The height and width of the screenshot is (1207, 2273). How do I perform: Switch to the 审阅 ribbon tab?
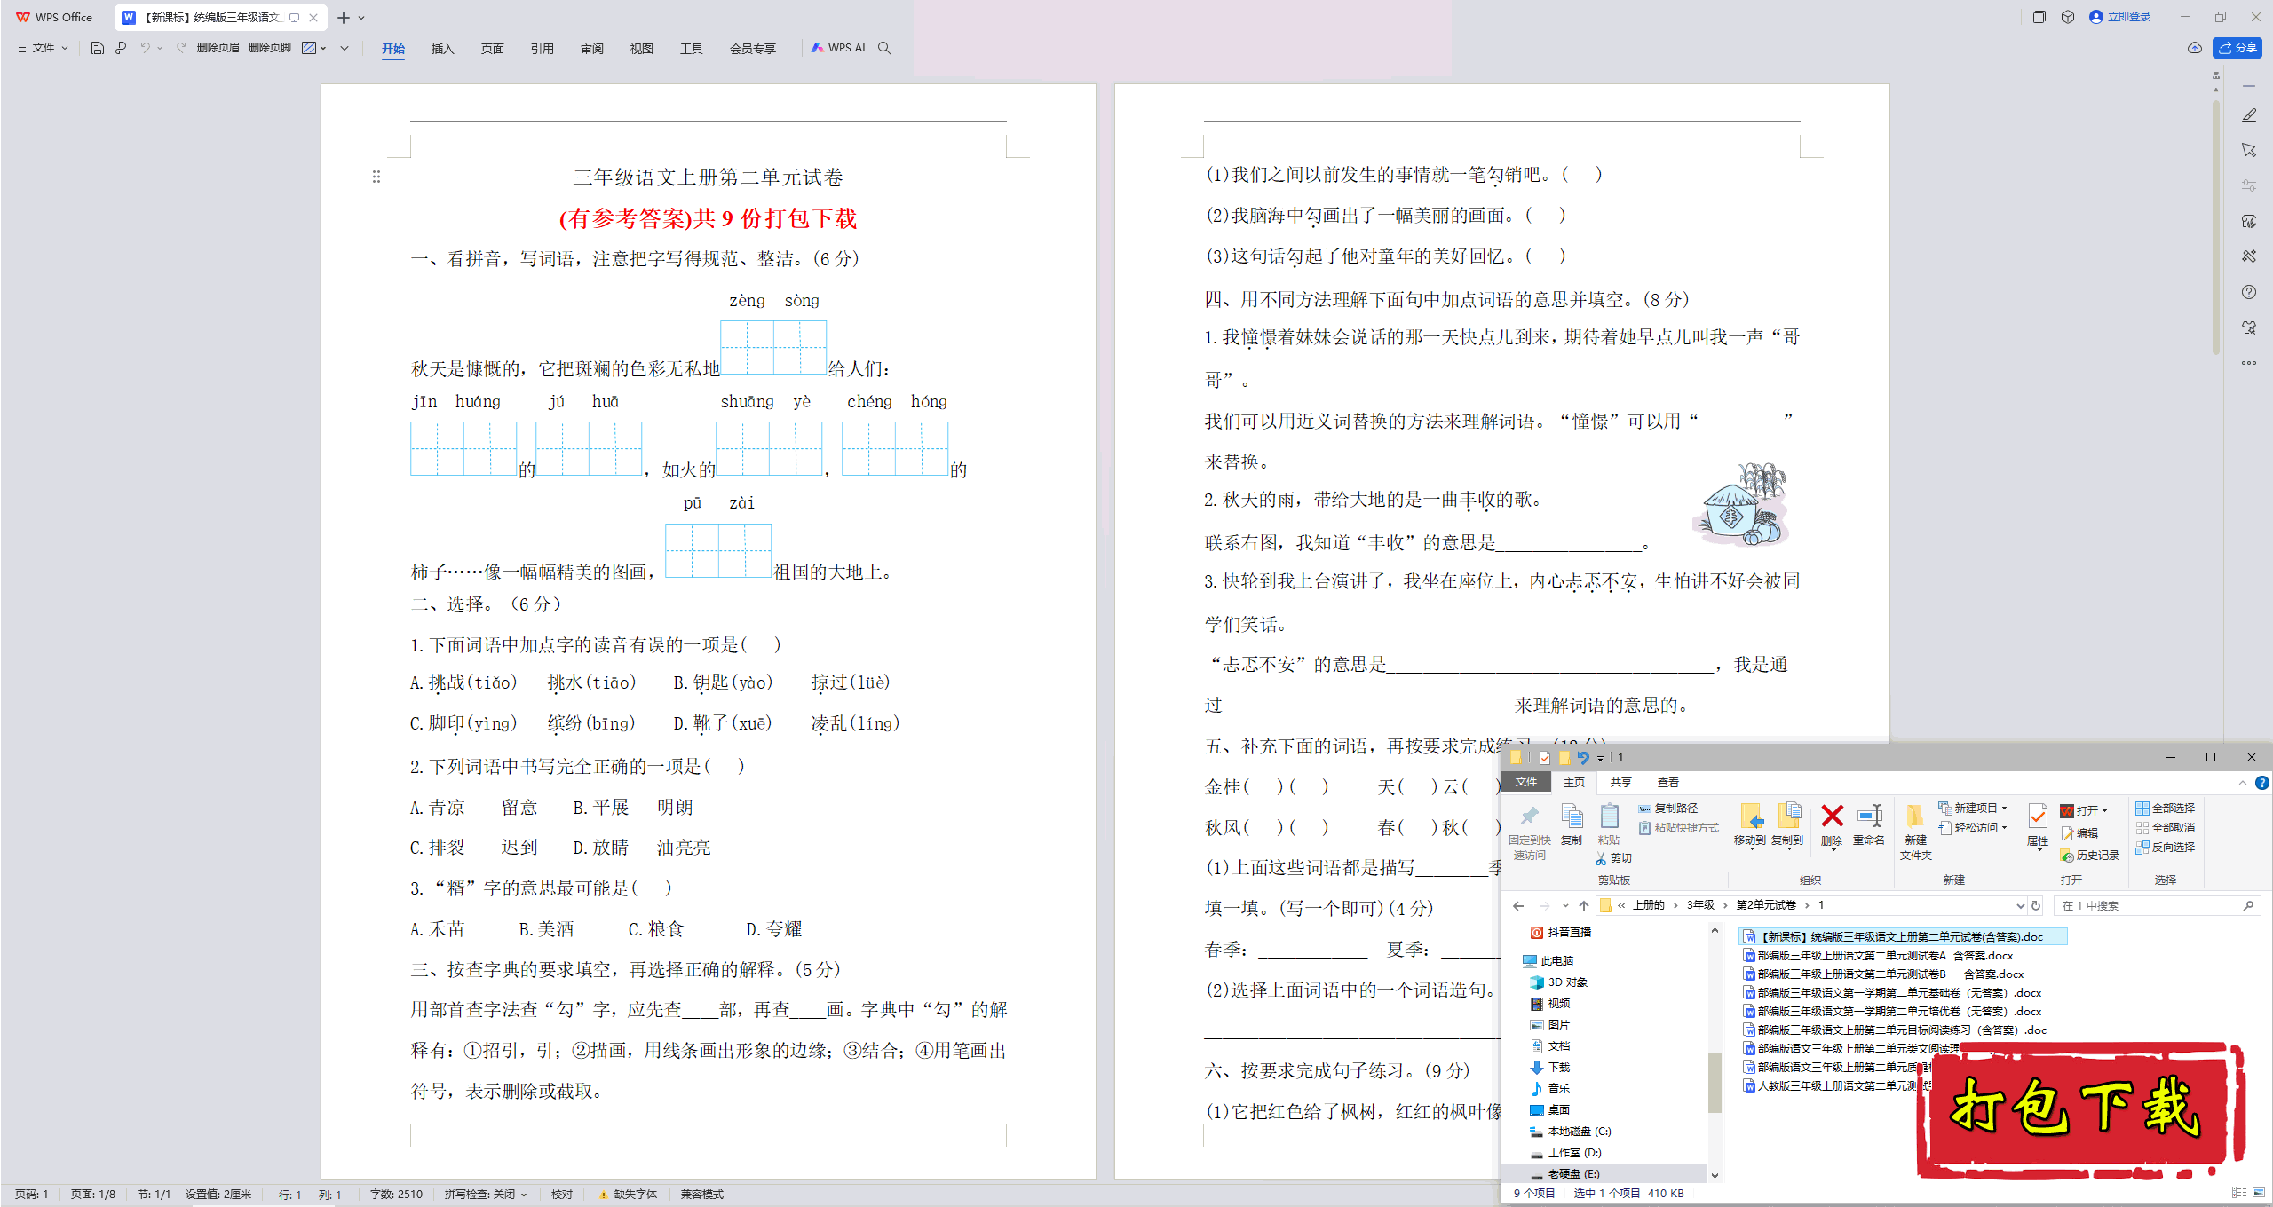pyautogui.click(x=591, y=49)
